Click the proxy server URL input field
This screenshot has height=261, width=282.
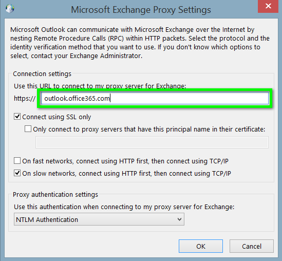(x=155, y=98)
